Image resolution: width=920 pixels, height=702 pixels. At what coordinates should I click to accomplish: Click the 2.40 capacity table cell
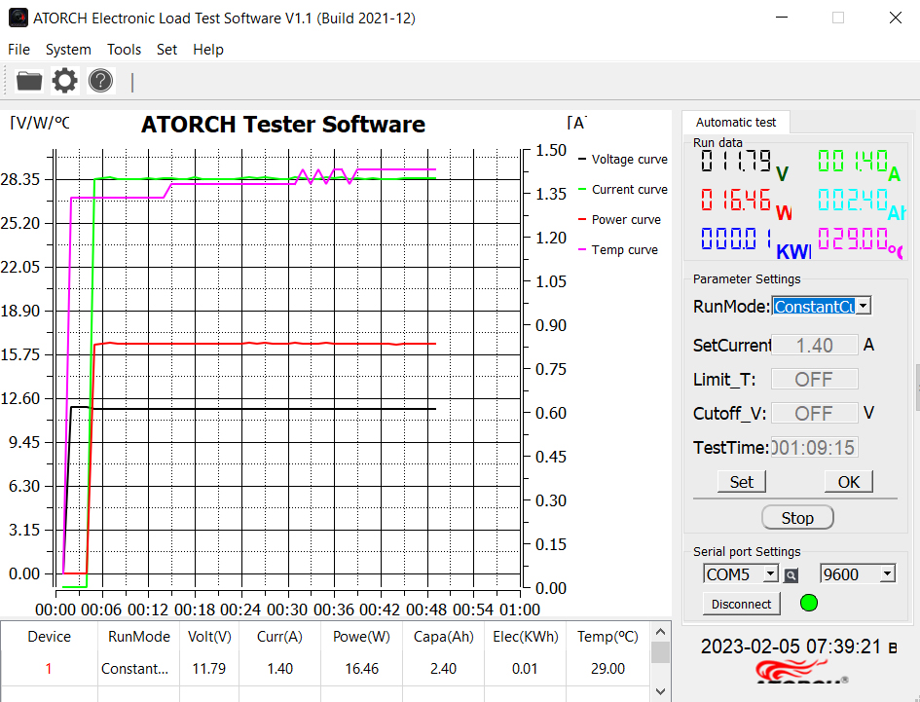pyautogui.click(x=444, y=669)
